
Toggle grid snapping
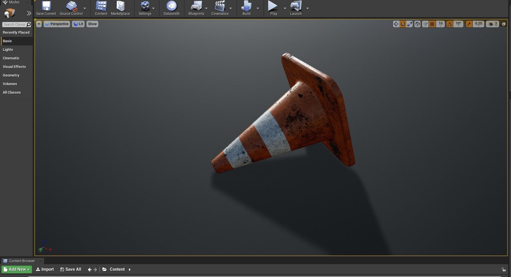pos(432,24)
